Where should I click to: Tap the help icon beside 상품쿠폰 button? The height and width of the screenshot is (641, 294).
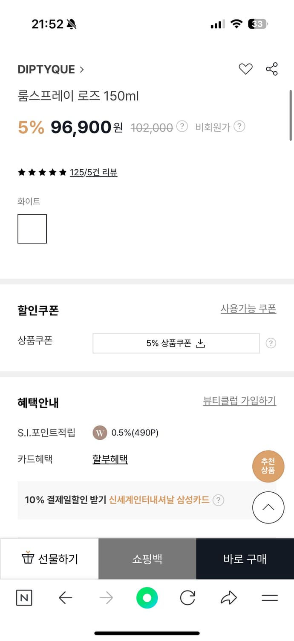[271, 343]
